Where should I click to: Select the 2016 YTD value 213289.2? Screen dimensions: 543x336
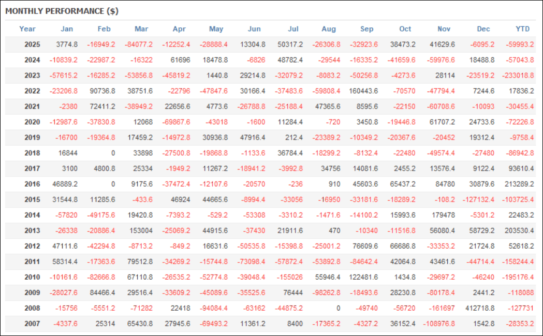coord(517,184)
